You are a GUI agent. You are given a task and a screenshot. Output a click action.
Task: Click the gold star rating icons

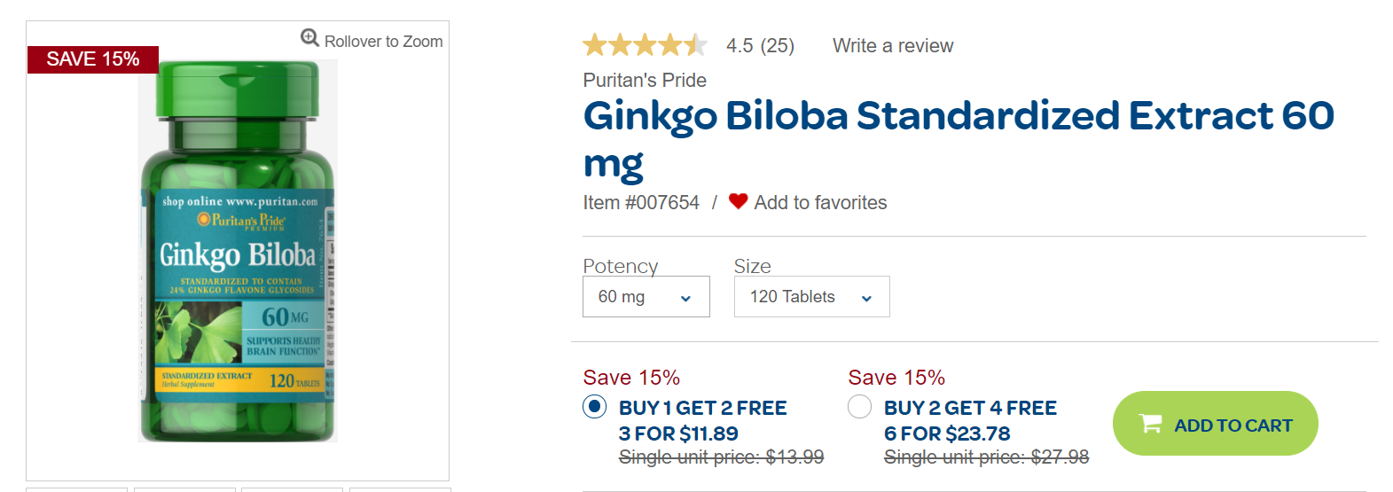645,45
